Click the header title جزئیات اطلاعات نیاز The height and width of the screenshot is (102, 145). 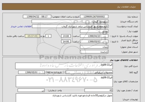click(x=126, y=7)
